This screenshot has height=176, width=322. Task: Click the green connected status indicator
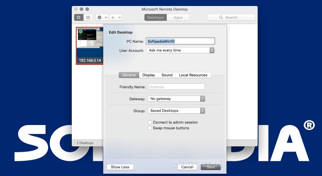pos(81,32)
